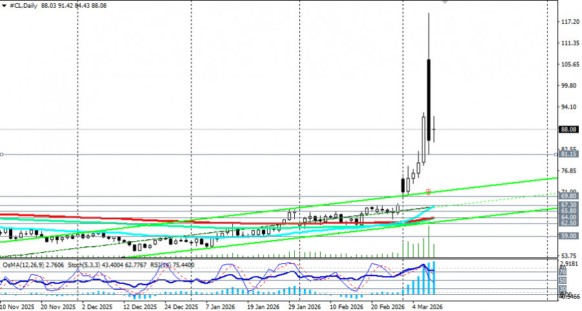Image resolution: width=582 pixels, height=311 pixels.
Task: Click the 117.20 price scale value
Action: pos(570,22)
